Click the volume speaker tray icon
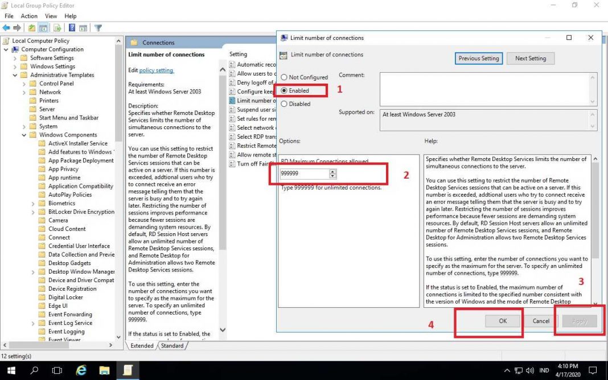This screenshot has width=608, height=380. 529,371
